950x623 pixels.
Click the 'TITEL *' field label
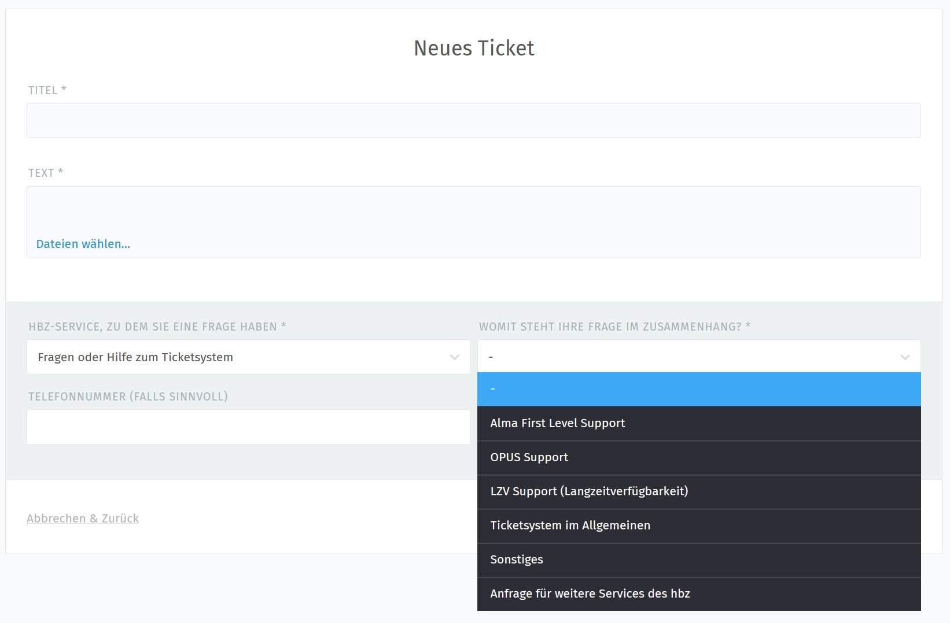47,90
